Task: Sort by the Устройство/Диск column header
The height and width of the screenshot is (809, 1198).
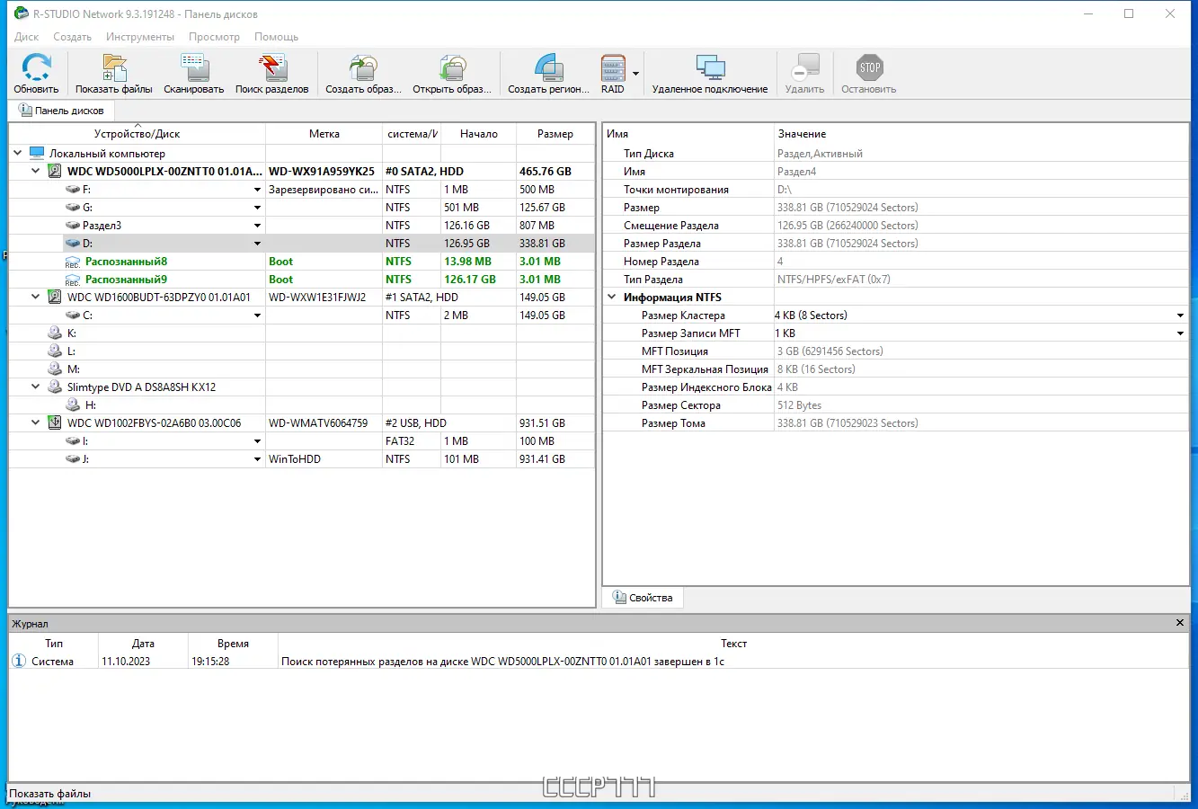Action: pyautogui.click(x=138, y=134)
